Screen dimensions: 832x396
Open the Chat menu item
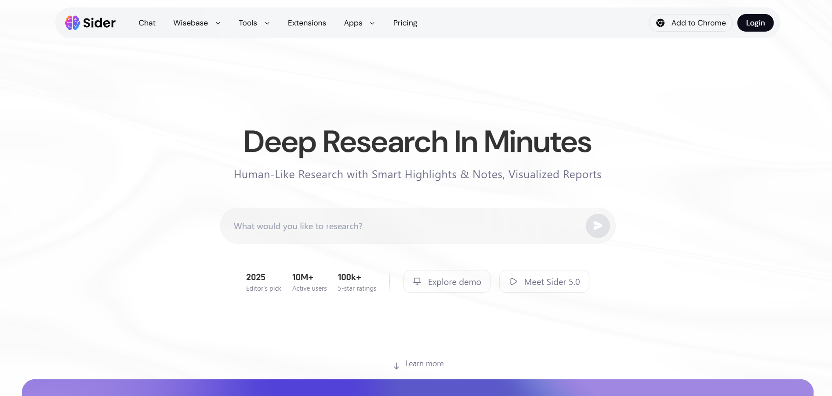click(x=147, y=23)
